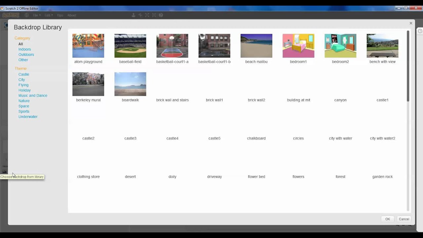Select the brick wall and stairs label
Screen dimensions: 423x238
pos(172,100)
